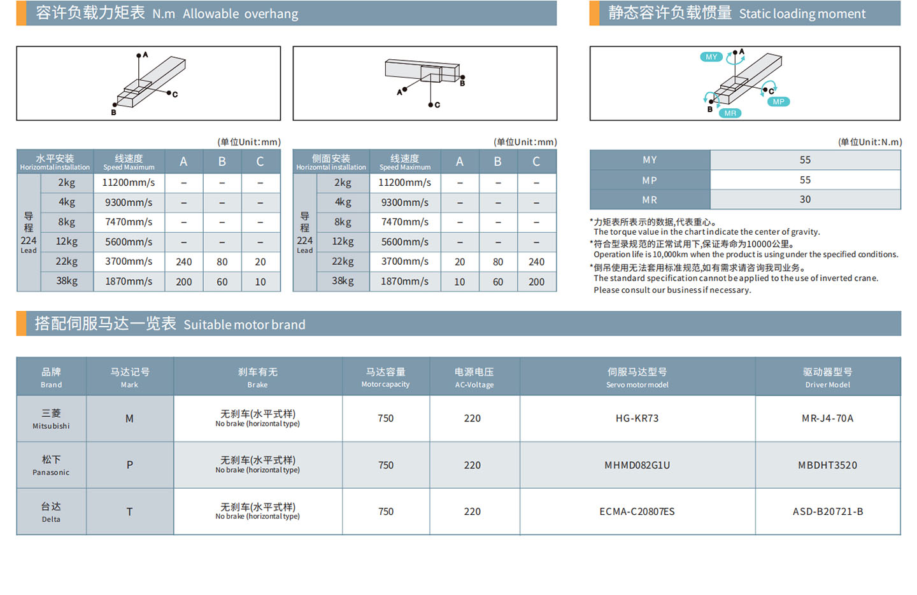This screenshot has width=917, height=595.
Task: Click C value 200 in side installation 38kg row
Action: 537,281
